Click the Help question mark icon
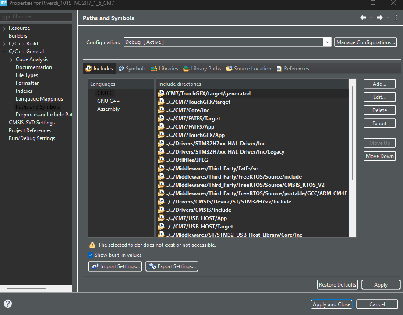This screenshot has height=315, width=403. tap(8, 303)
